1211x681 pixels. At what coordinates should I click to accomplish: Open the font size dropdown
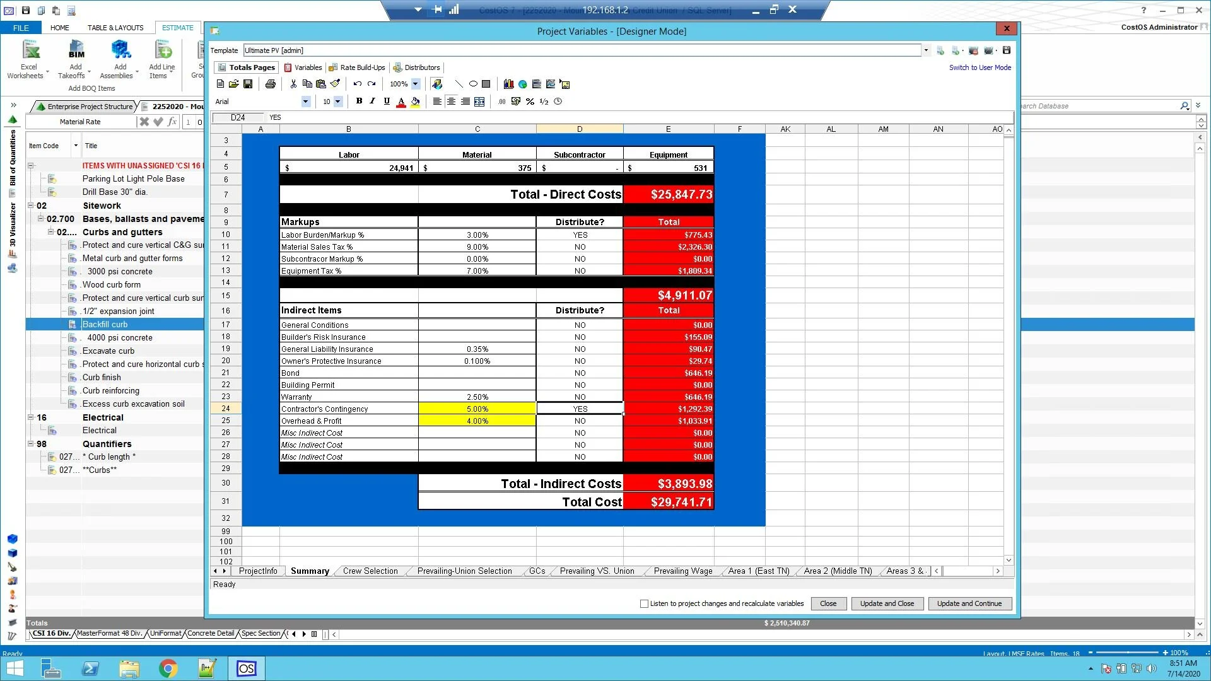tap(337, 102)
